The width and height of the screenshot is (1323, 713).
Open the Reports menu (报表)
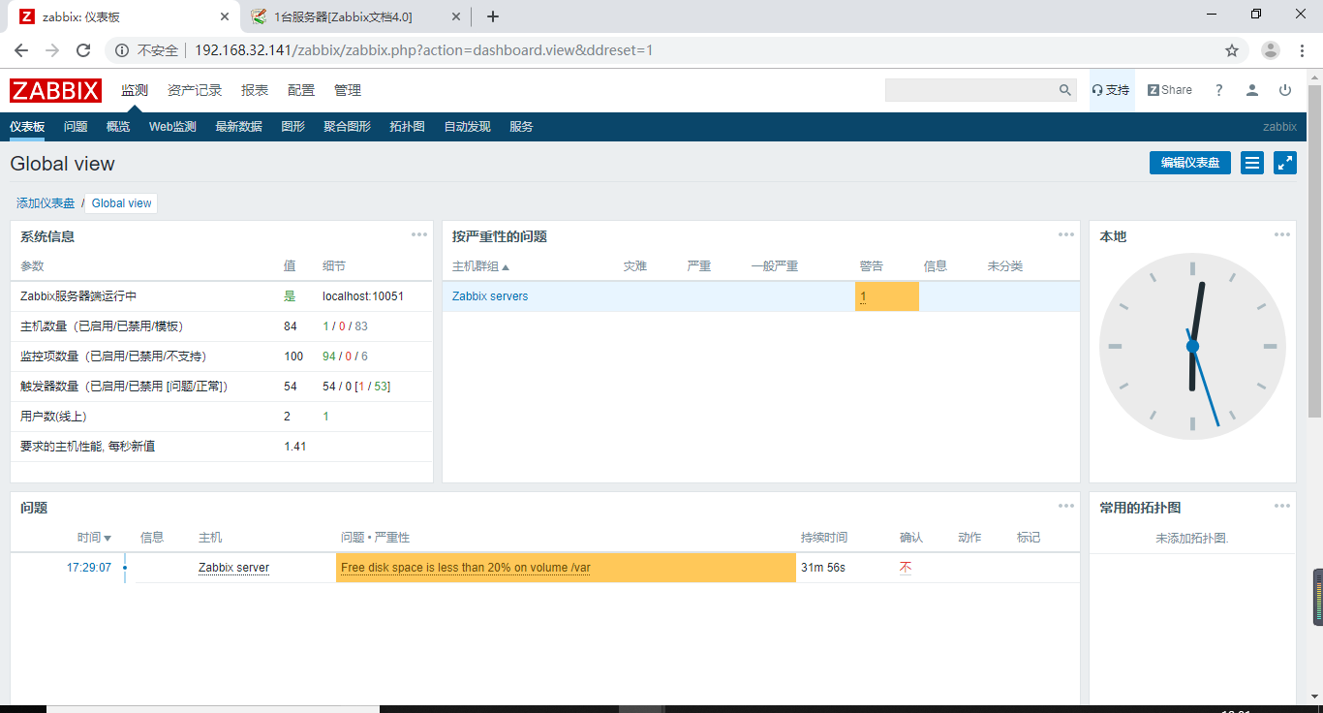(255, 90)
